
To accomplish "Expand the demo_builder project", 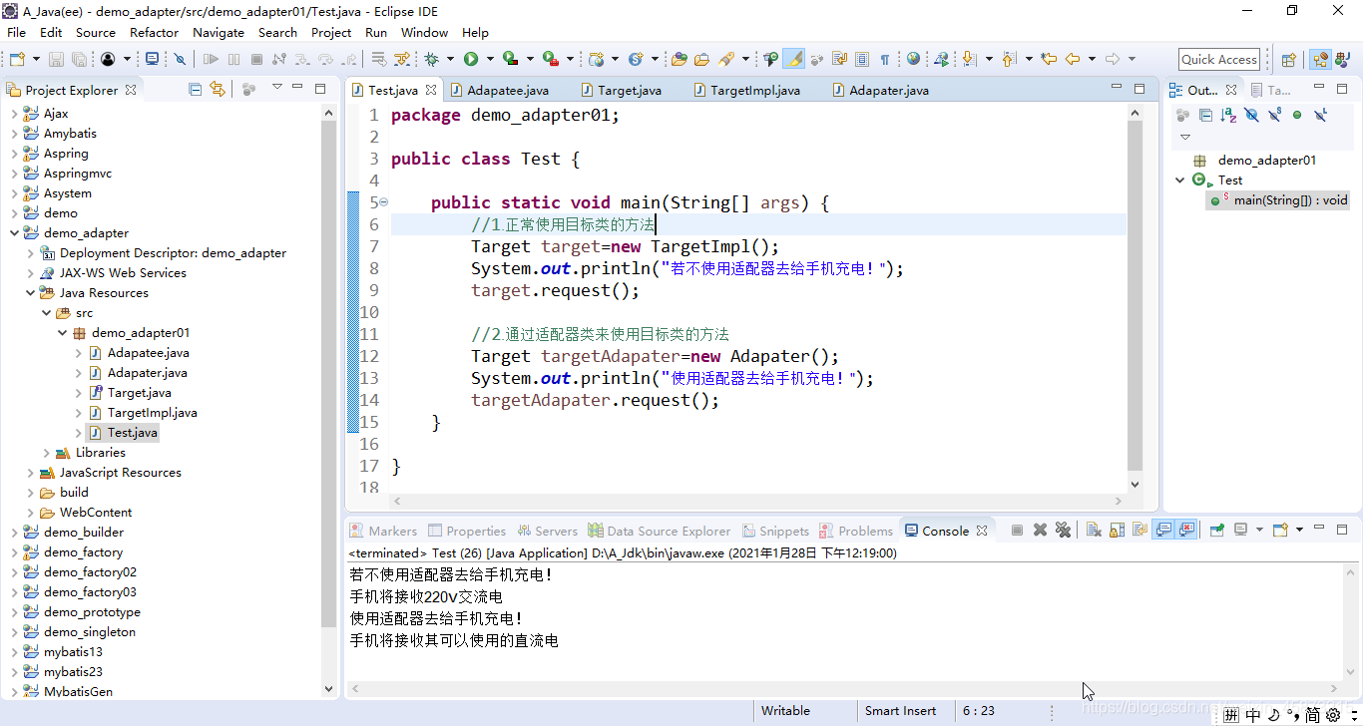I will pyautogui.click(x=14, y=533).
